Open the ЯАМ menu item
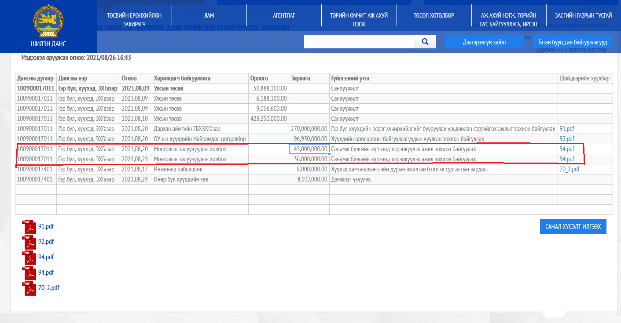Screen dimensions: 621x323 click(x=209, y=15)
